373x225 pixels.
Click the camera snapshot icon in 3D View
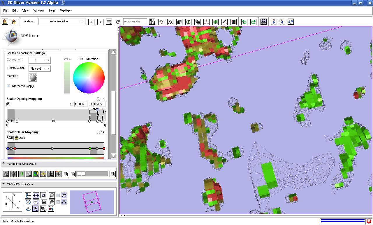[x=44, y=202]
